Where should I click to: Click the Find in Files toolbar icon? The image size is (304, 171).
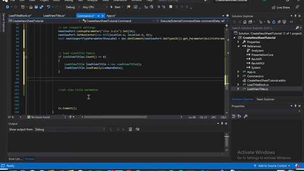click(x=128, y=7)
